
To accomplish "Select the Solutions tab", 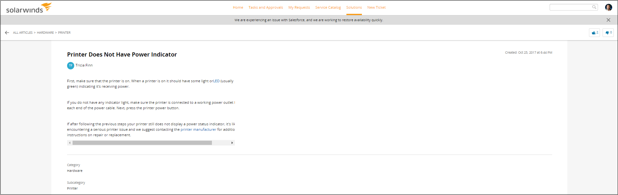I will click(354, 7).
